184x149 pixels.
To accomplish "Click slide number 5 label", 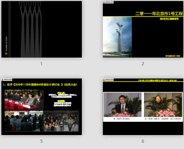I will click(x=41, y=141).
